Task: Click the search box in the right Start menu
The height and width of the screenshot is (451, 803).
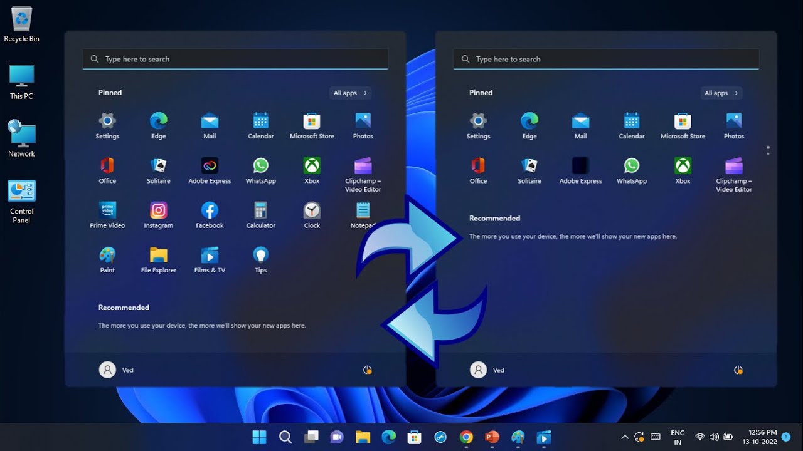Action: coord(606,59)
